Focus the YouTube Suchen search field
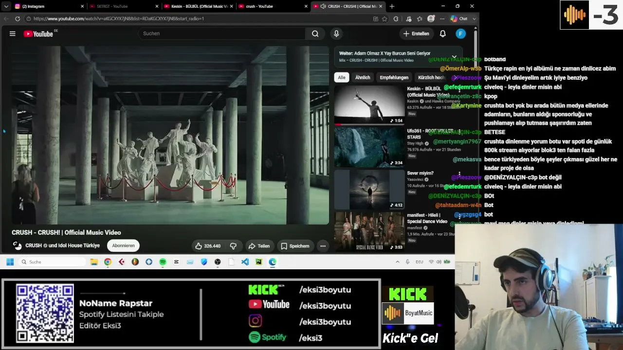 223,34
